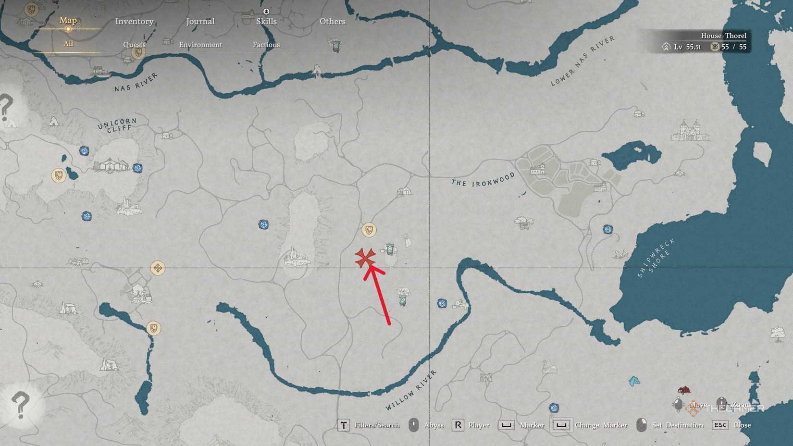Enable the Factions map filter
The height and width of the screenshot is (446, 793).
pyautogui.click(x=266, y=45)
